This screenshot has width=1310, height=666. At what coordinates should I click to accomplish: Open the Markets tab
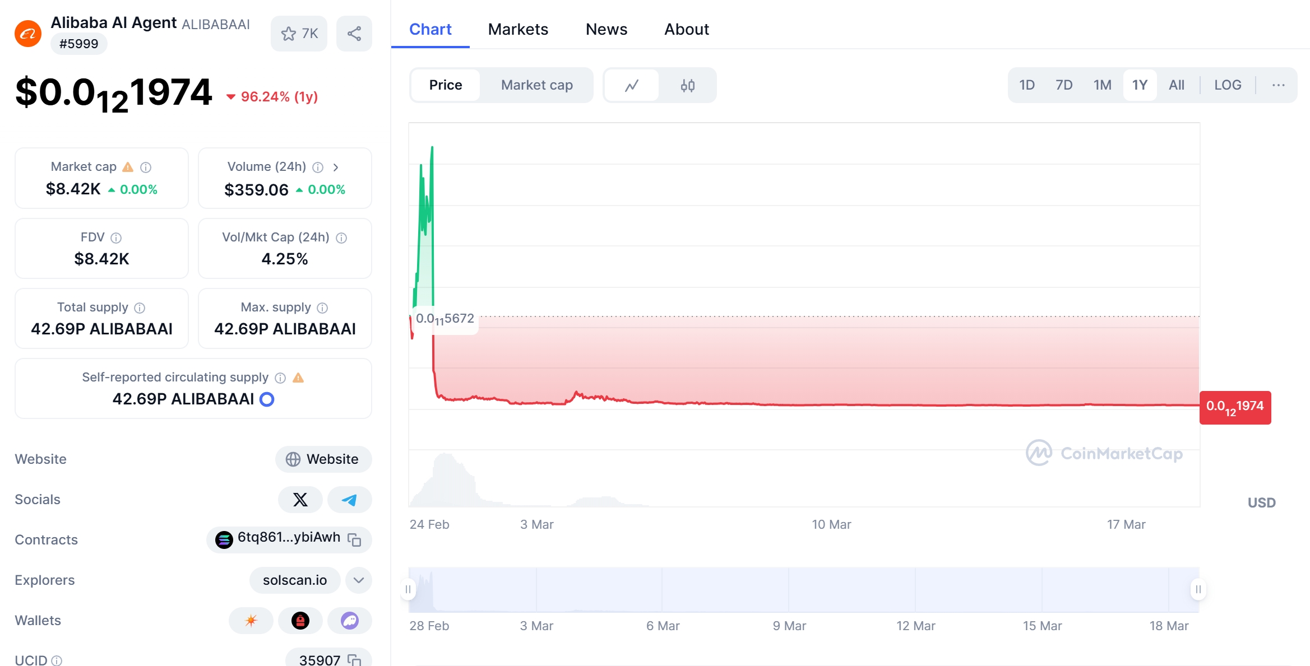coord(518,29)
